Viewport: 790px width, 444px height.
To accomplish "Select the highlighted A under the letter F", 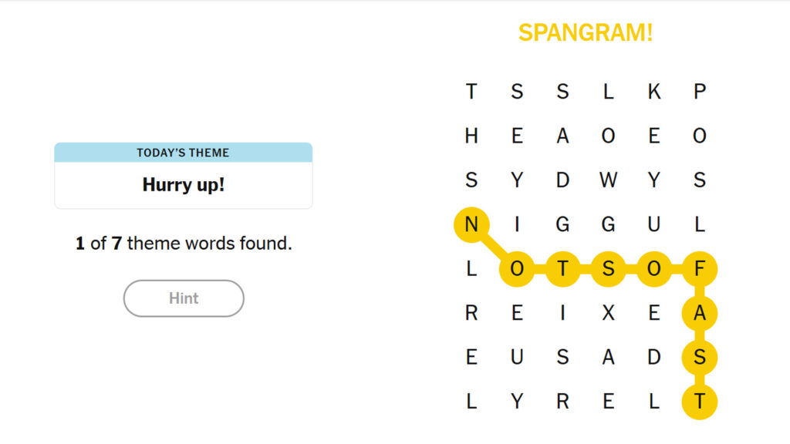I will (x=701, y=313).
